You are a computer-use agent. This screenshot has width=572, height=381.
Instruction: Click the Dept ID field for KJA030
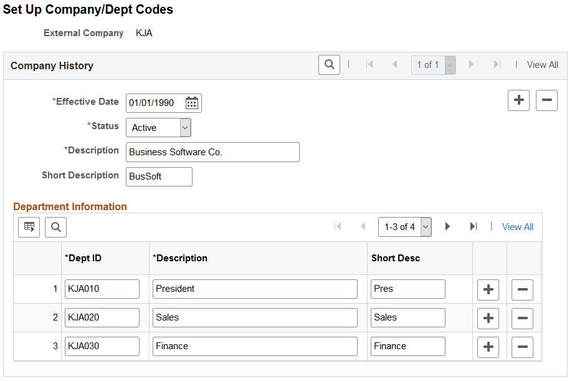[x=102, y=346]
